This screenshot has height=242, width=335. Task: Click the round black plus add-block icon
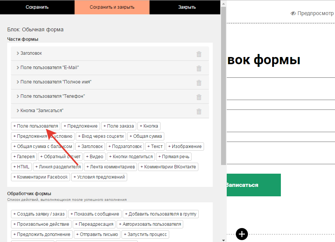click(x=242, y=234)
